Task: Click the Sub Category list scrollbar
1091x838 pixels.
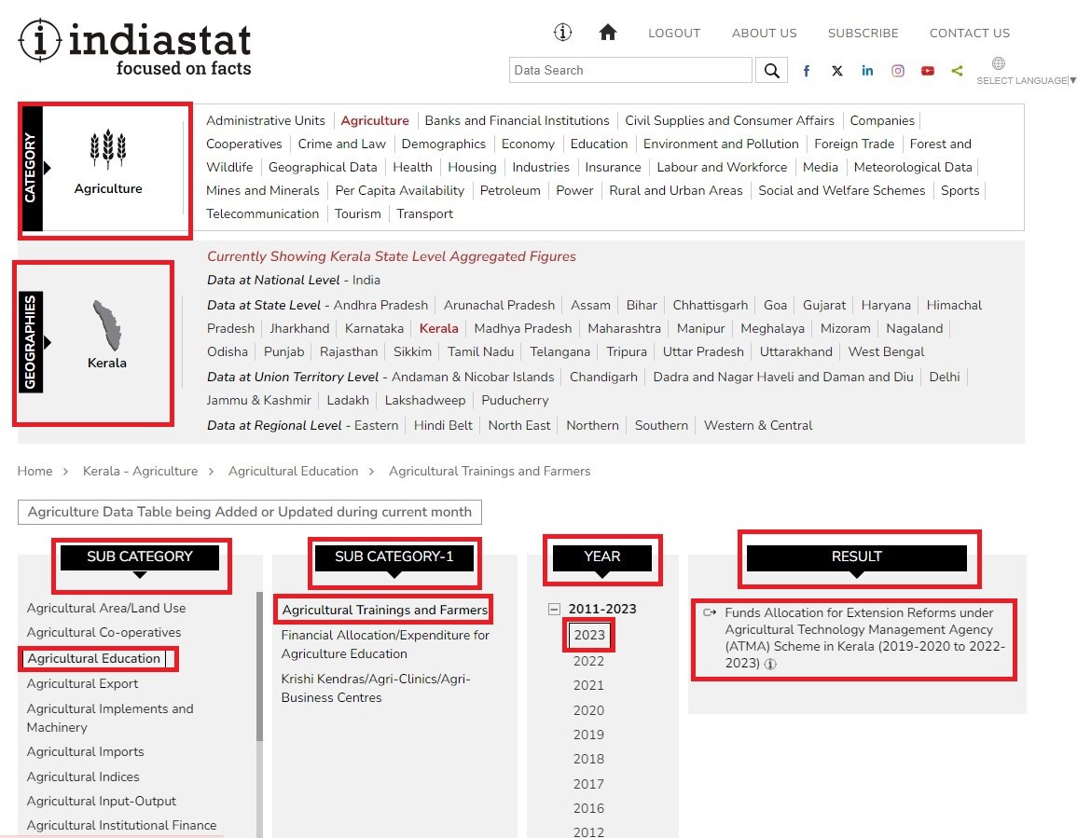Action: (259, 666)
